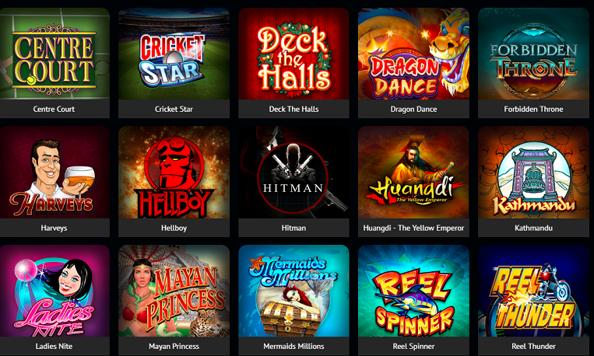Click the 'Forbidden Throne' caption label
The image size is (594, 356).
coord(533,109)
